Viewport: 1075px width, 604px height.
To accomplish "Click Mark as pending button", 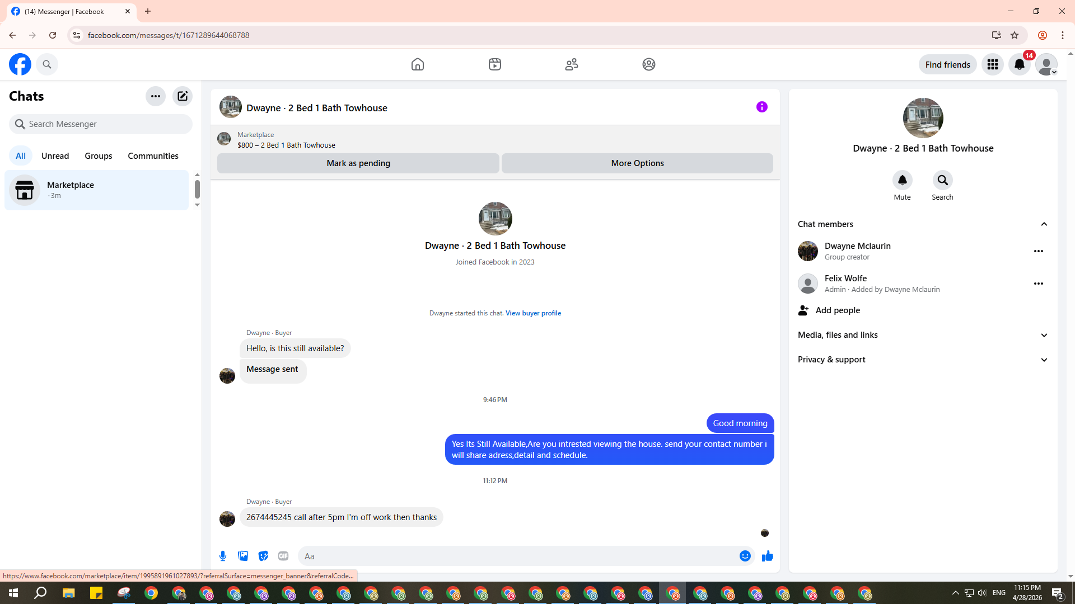I will pyautogui.click(x=358, y=163).
